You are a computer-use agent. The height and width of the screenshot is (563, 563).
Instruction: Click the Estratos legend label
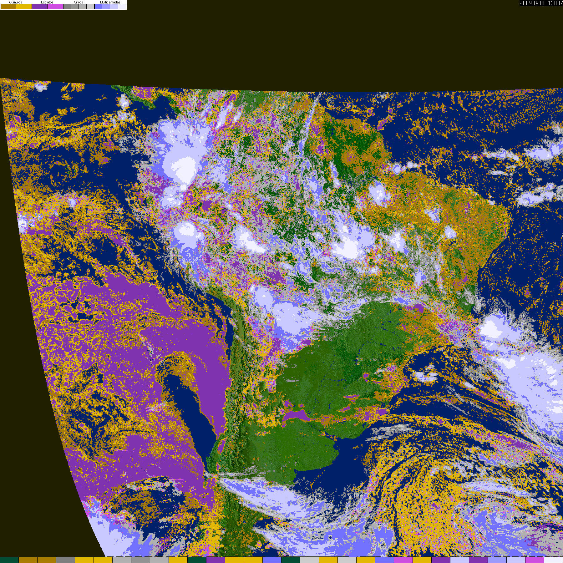click(x=47, y=2)
